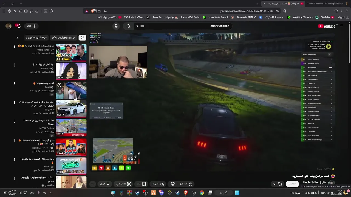Like the video (5.1 ألف)
The height and width of the screenshot is (197, 351).
[186, 184]
